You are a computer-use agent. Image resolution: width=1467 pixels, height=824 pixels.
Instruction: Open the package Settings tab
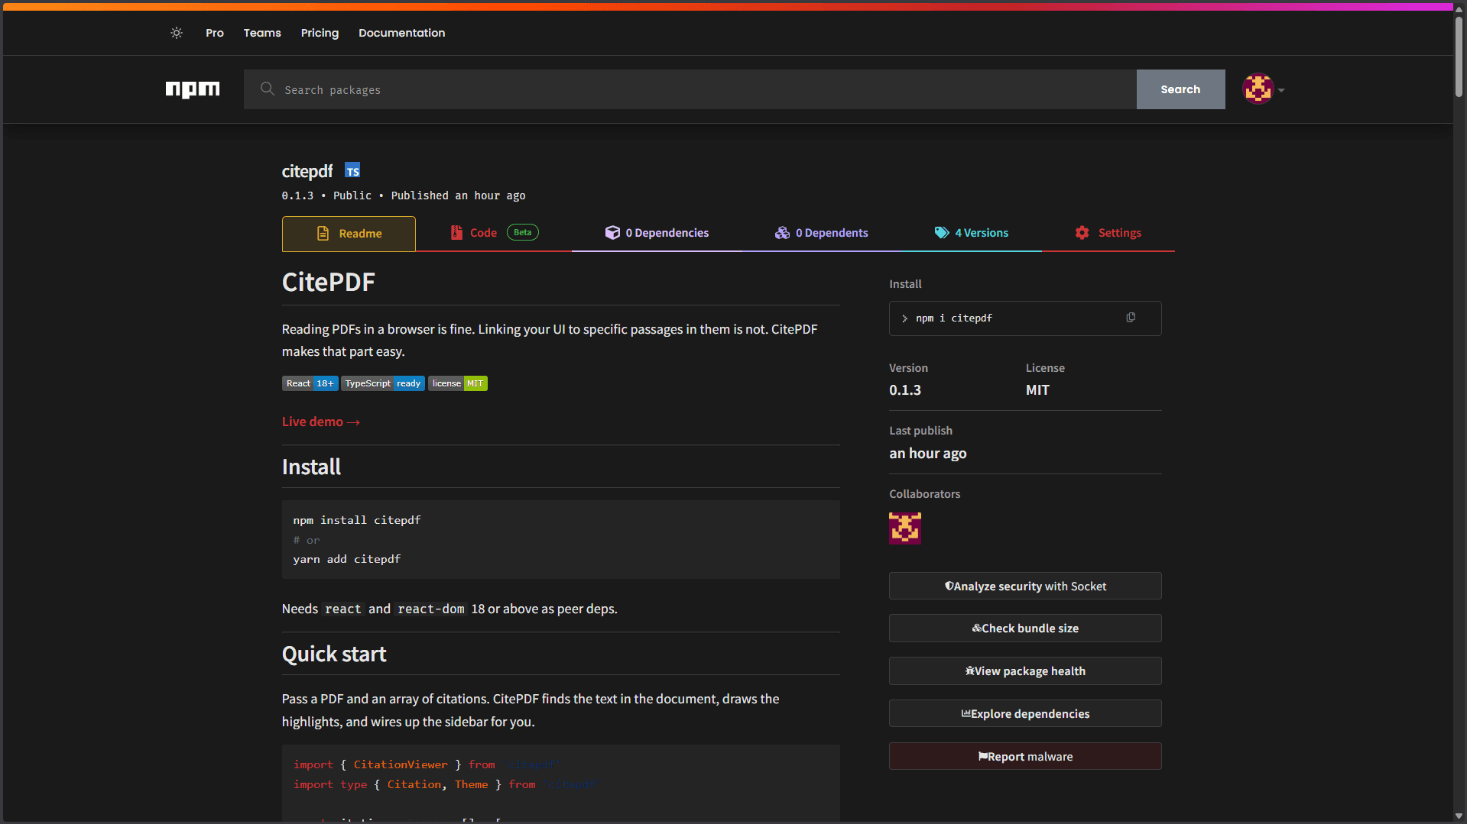pyautogui.click(x=1108, y=233)
